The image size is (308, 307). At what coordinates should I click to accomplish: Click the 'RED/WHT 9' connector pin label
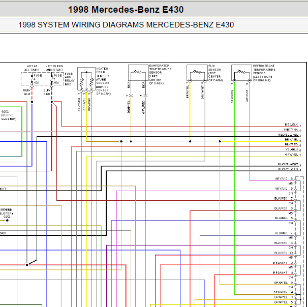[283, 263]
